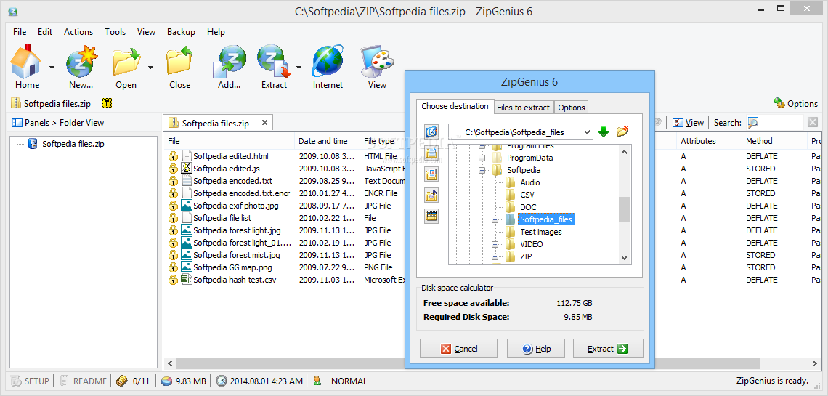
Task: Collapse the Softpedia folder in tree
Action: coord(482,171)
